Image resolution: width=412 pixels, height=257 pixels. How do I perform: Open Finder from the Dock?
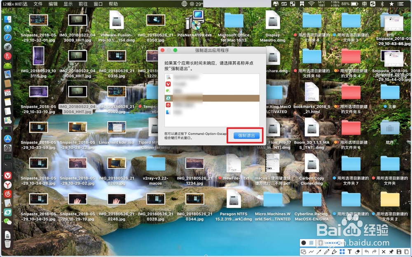coord(7,19)
